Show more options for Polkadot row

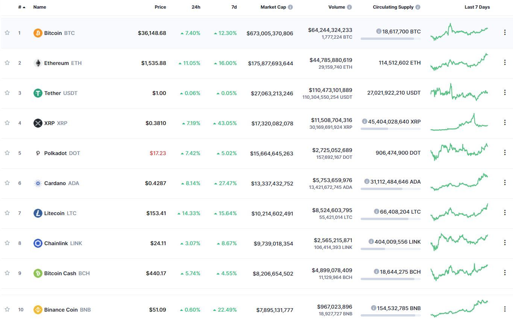coord(505,152)
